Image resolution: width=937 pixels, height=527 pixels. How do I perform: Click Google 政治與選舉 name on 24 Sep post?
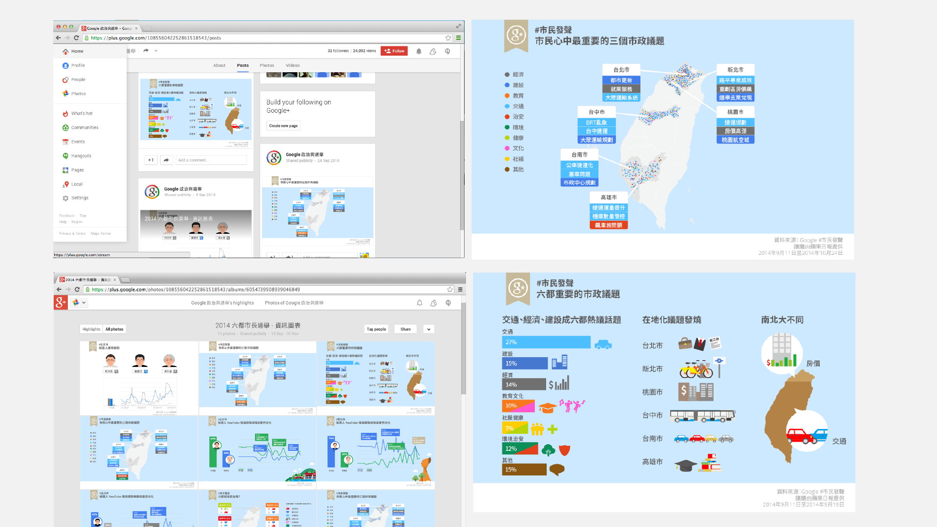click(305, 155)
